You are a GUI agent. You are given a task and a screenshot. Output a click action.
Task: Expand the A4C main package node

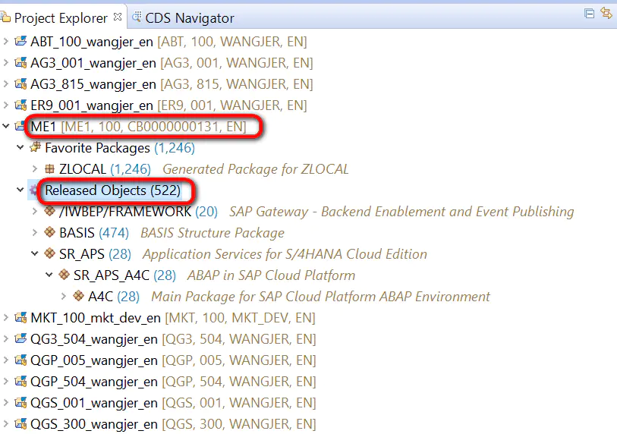63,296
